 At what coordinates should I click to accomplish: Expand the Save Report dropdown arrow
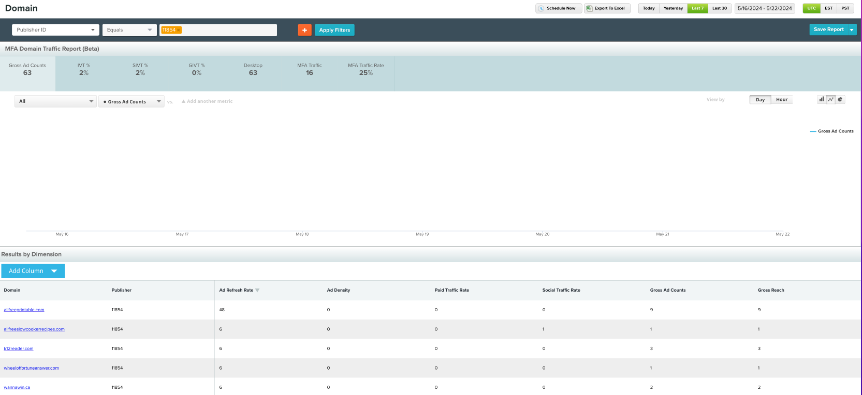(x=852, y=29)
